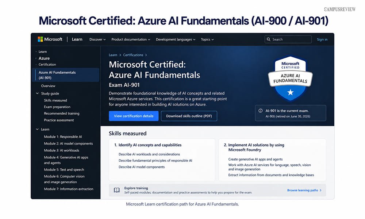Click the Learn breadcrumb link
The height and width of the screenshot is (219, 365).
(113, 55)
